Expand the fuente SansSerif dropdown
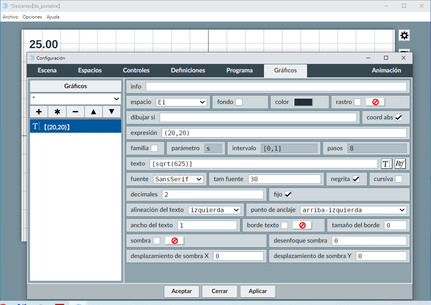The width and height of the screenshot is (431, 305). (178, 179)
